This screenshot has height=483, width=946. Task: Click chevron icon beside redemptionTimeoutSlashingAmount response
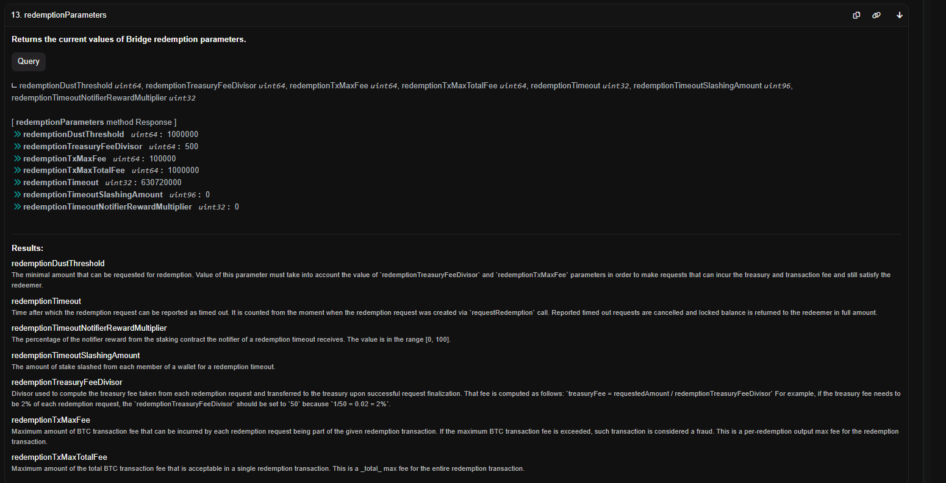pos(17,195)
